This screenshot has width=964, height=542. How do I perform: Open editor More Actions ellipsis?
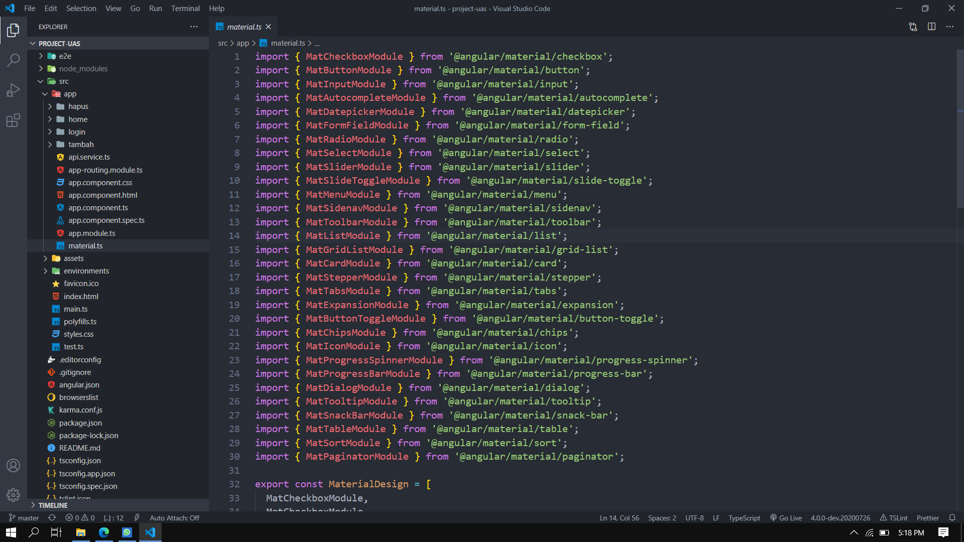950,27
